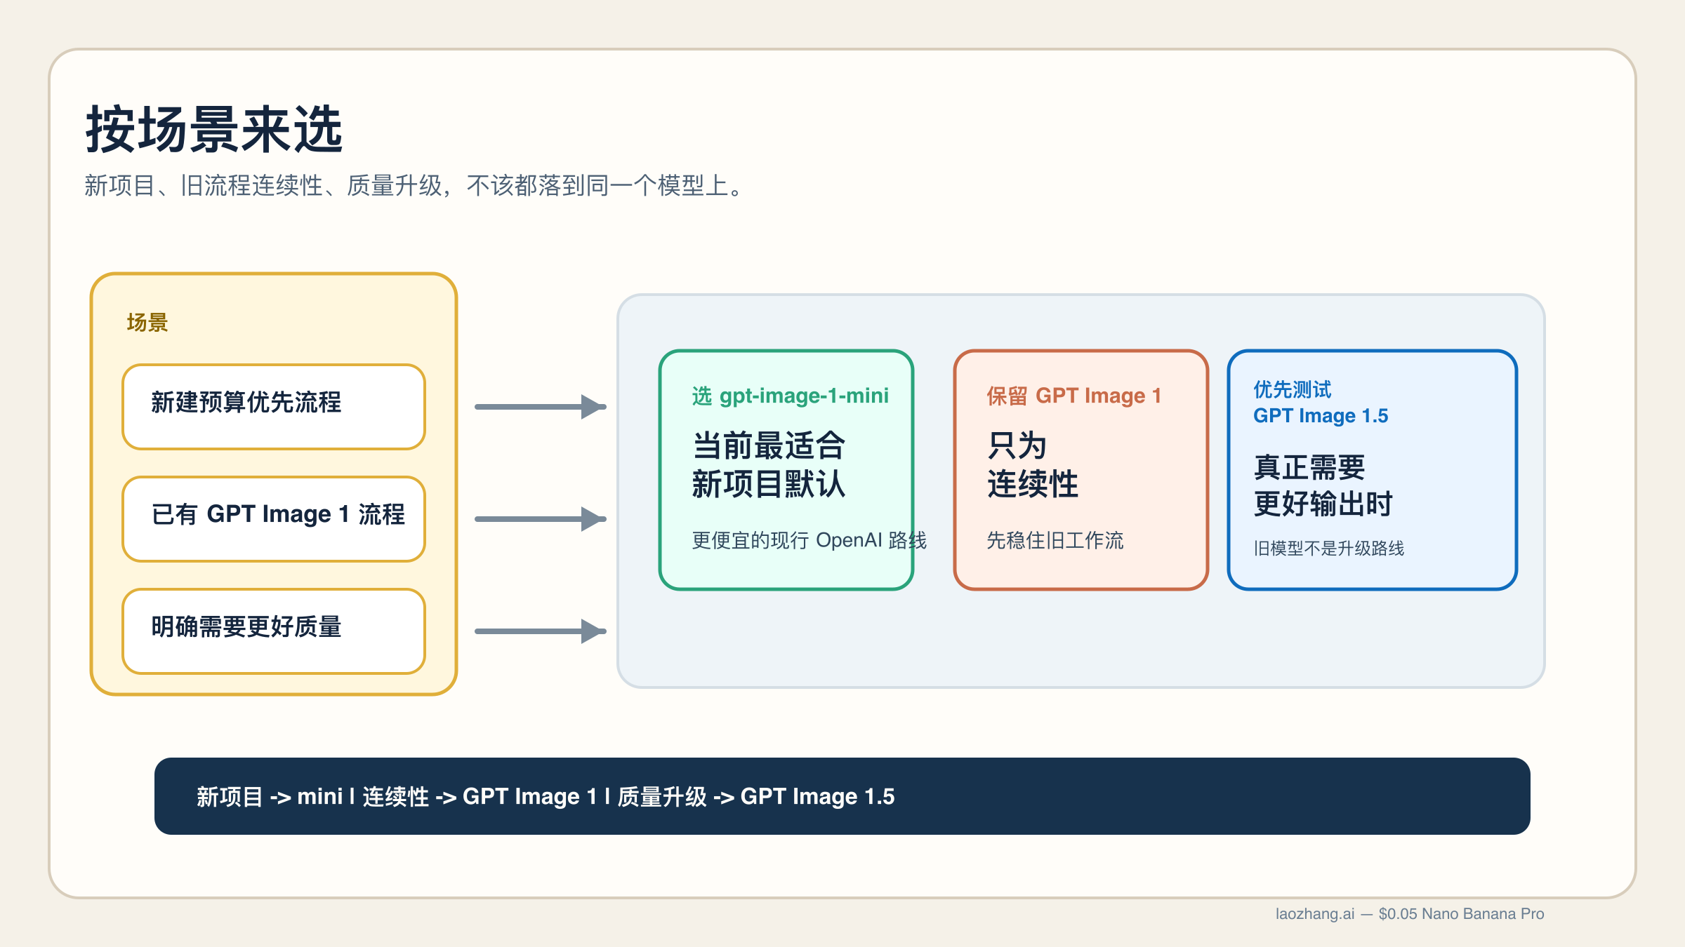Click the 更便宜的现行 OpenAI 路线 caption

[x=809, y=541]
